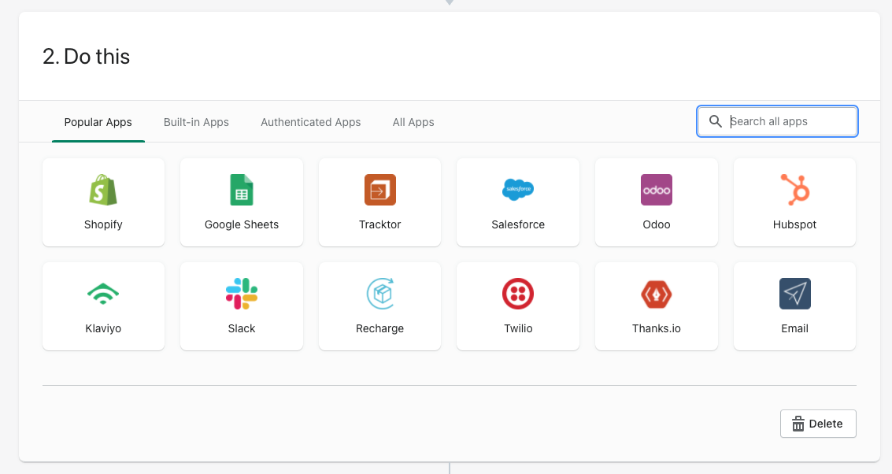
Task: Click the Shopify label text
Action: coord(103,224)
